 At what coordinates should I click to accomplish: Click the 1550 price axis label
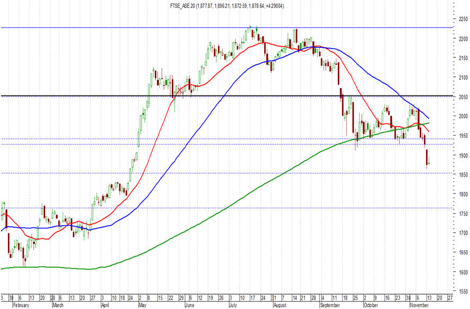coord(463,292)
